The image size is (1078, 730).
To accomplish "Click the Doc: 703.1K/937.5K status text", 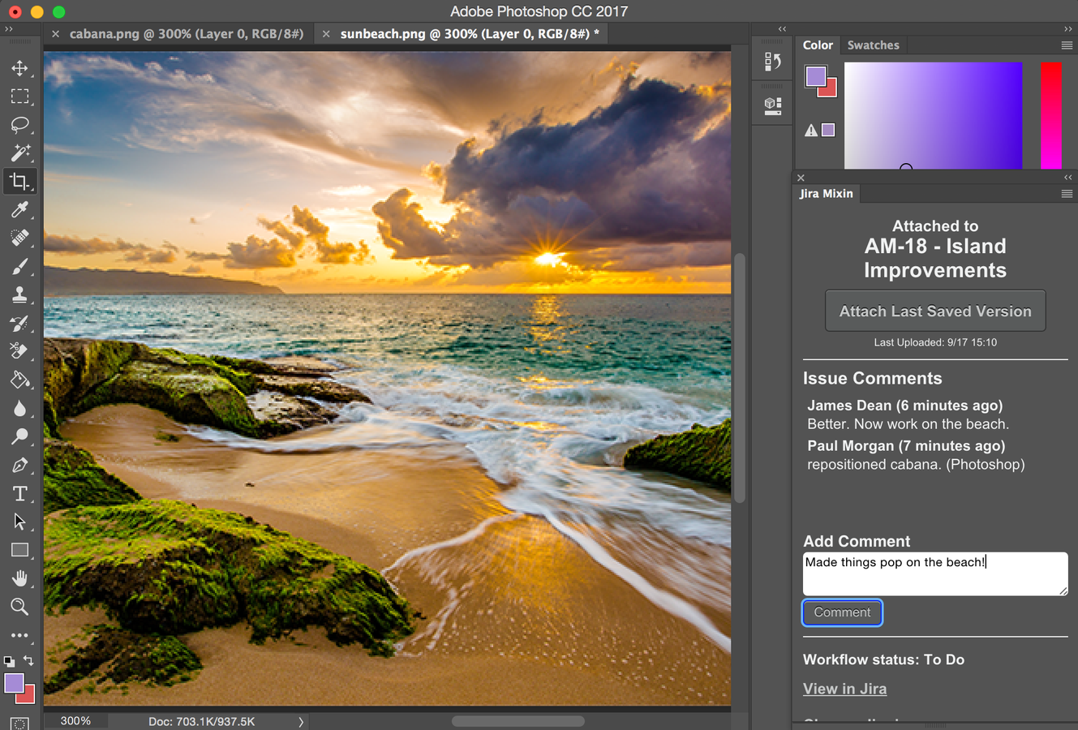I will pyautogui.click(x=201, y=721).
